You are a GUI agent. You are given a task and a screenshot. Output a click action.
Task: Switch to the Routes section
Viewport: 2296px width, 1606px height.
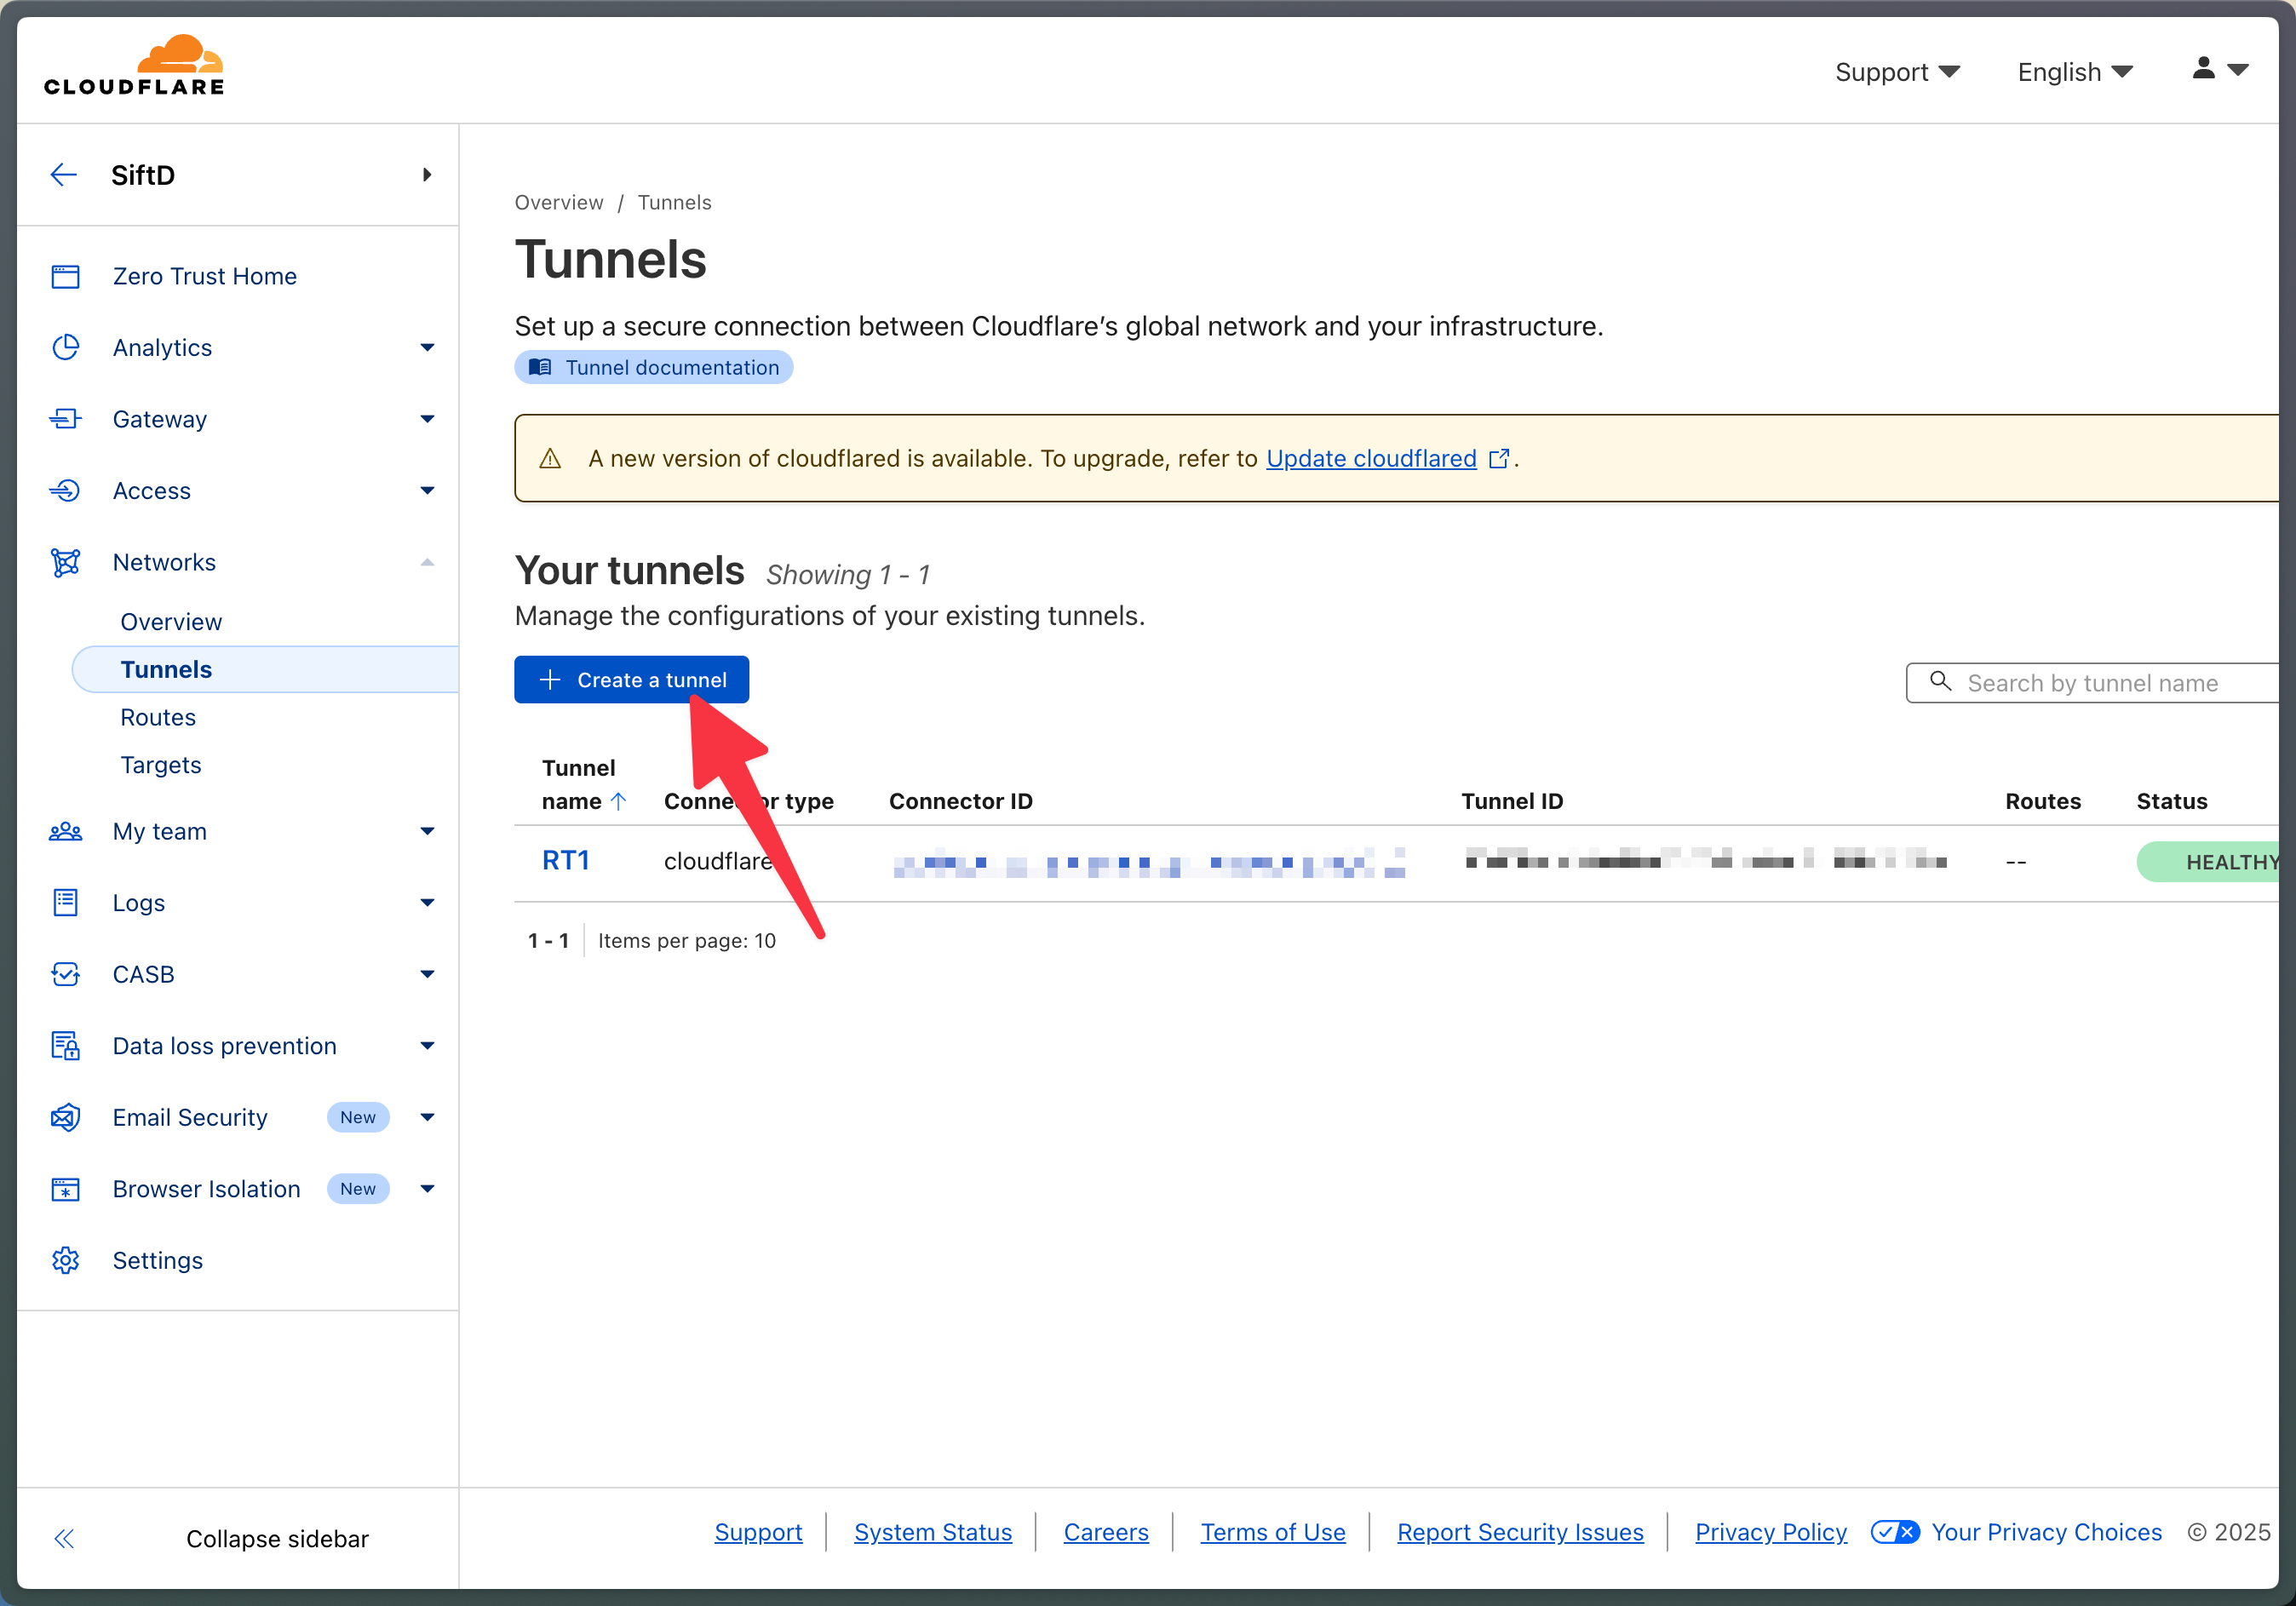click(157, 717)
